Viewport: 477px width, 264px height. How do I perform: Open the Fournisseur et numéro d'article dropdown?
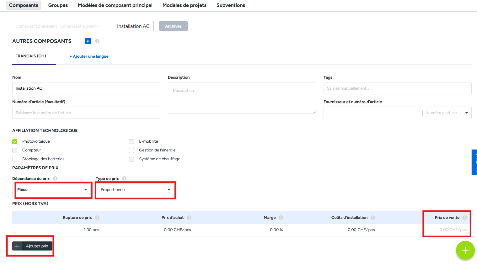pyautogui.click(x=466, y=113)
